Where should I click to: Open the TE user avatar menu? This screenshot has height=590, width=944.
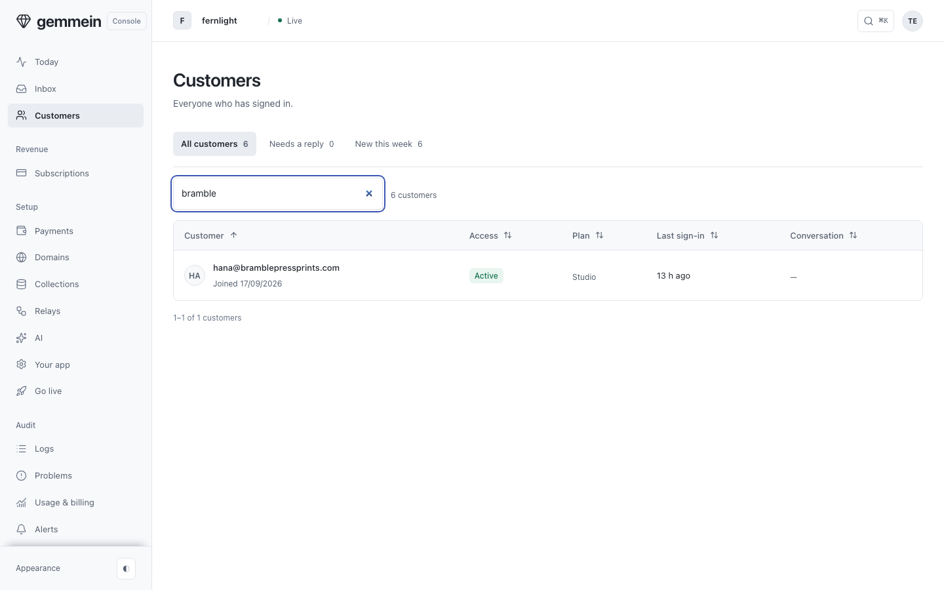[x=913, y=21]
